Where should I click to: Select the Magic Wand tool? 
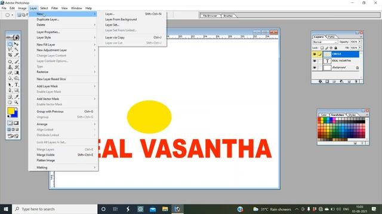(16, 49)
